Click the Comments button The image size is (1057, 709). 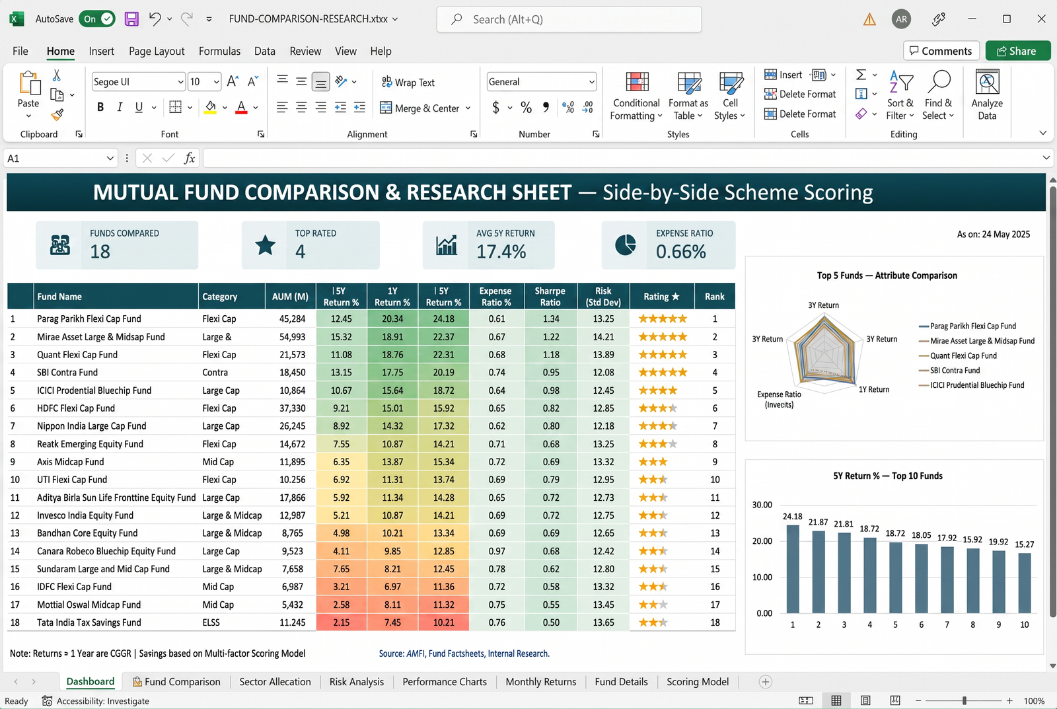[x=941, y=51]
